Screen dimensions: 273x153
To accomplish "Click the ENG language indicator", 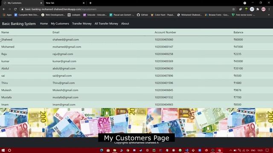I will pyautogui.click(x=253, y=150).
